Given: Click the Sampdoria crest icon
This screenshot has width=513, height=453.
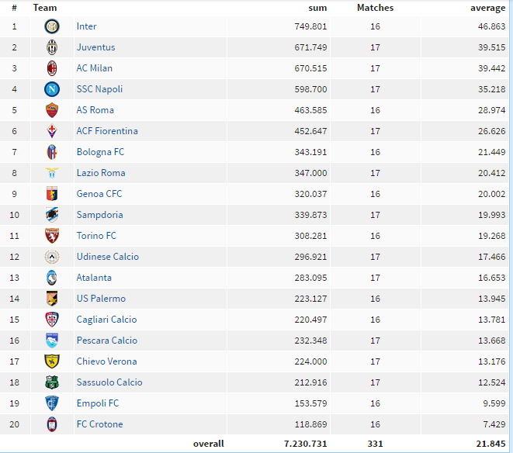Looking at the screenshot, I should click(x=52, y=215).
